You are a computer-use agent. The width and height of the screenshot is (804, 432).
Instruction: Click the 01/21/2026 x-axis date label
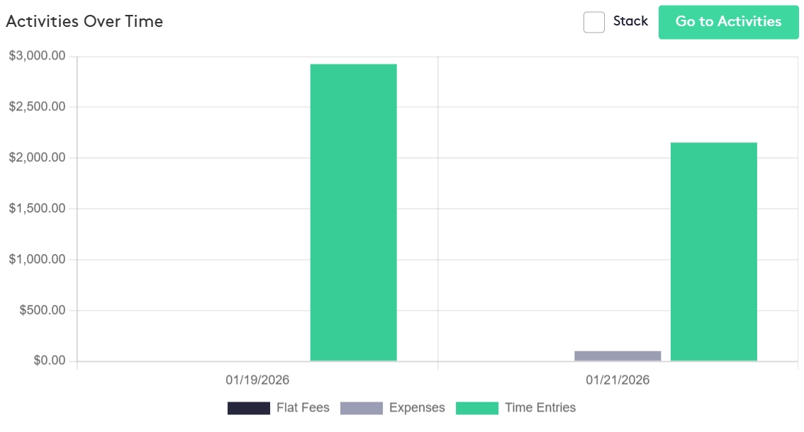(x=618, y=380)
